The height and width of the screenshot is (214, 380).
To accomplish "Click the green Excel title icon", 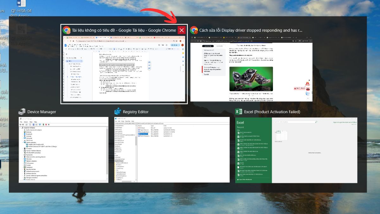I will click(239, 112).
